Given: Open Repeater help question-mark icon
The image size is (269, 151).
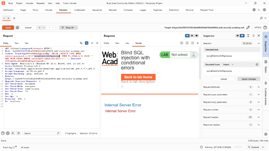Looking at the screenshot, I should tap(265, 28).
